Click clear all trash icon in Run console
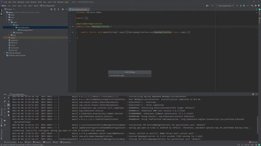Image resolution: width=261 pixels, height=146 pixels. pos(9,115)
